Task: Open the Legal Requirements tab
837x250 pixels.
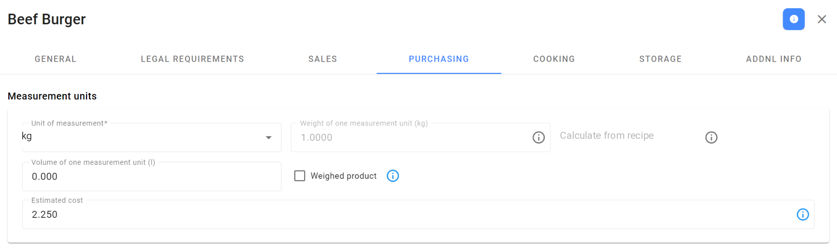Action: [x=193, y=59]
